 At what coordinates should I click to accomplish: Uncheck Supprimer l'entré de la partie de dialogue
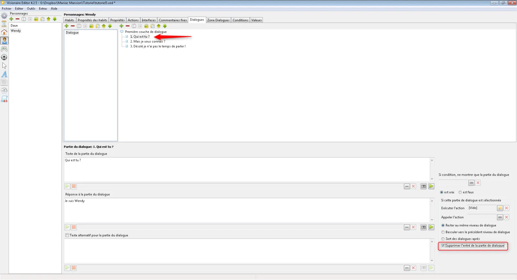pyautogui.click(x=443, y=245)
